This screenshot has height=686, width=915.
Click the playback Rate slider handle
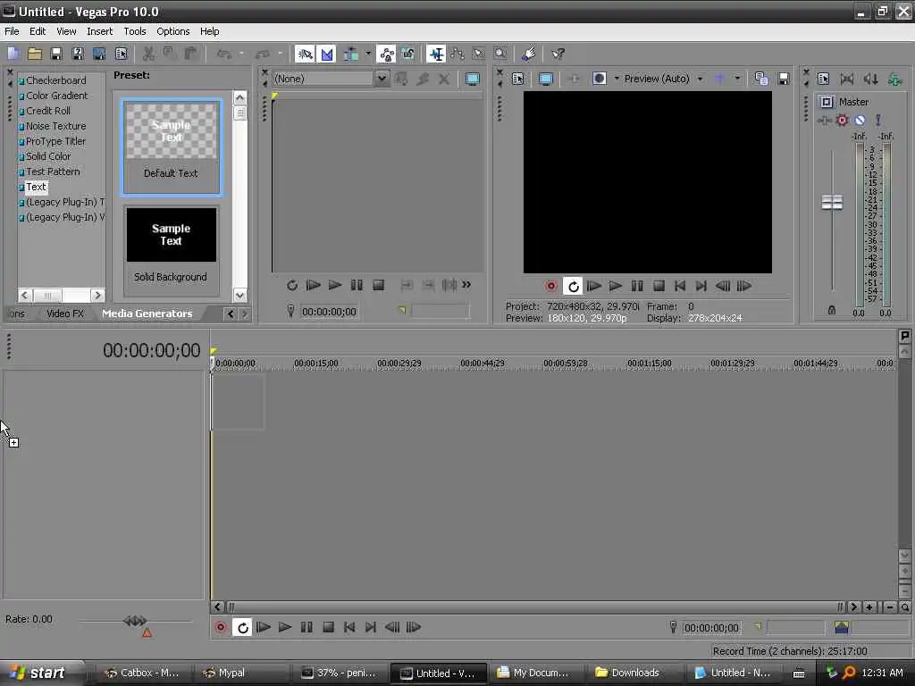(x=135, y=621)
